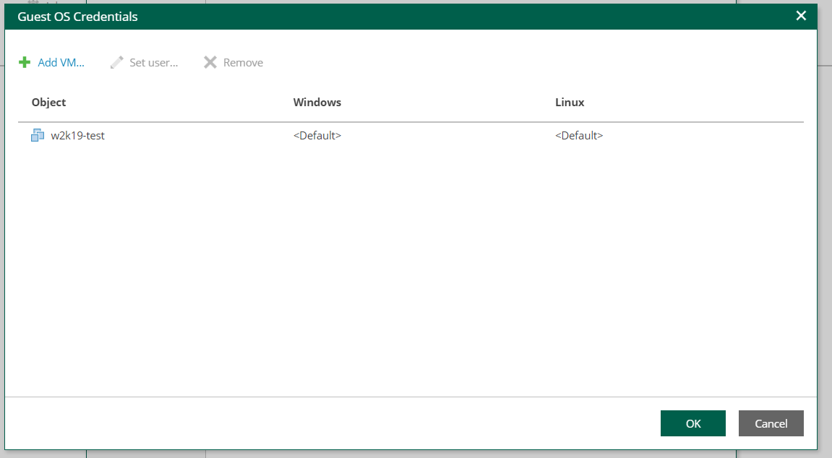Sort by the Object column header

coord(48,102)
